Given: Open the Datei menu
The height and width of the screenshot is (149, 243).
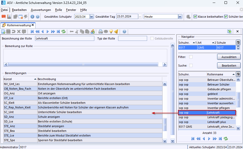Looking at the screenshot, I should click(4, 10).
